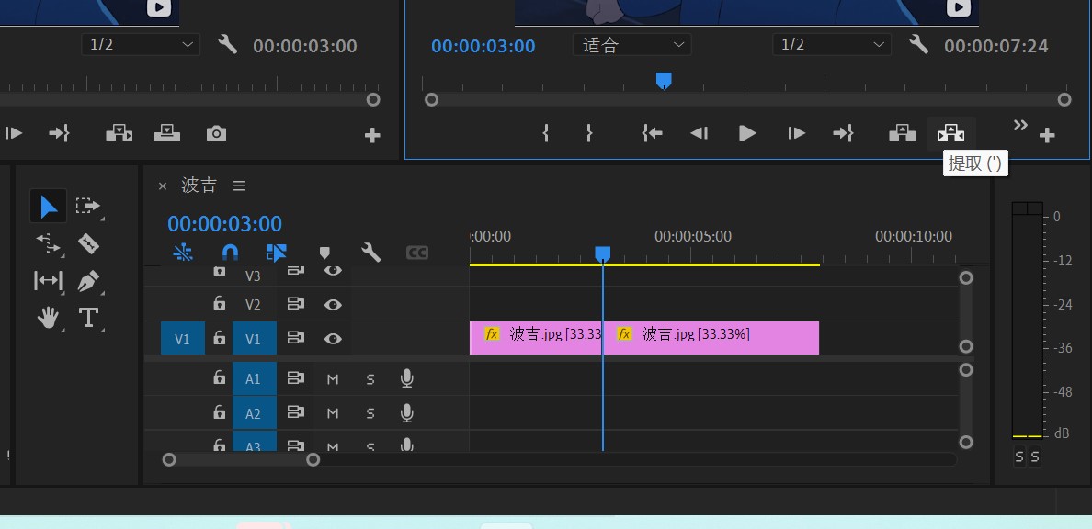Click timeline timecode 00:00:03:00 field
The height and width of the screenshot is (529, 1092).
(225, 223)
